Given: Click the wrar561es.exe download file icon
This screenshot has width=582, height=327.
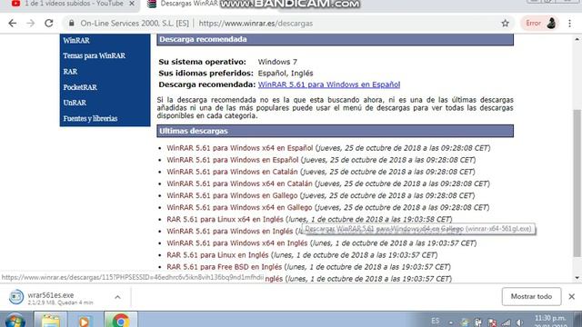Looking at the screenshot, I should click(x=16, y=297).
